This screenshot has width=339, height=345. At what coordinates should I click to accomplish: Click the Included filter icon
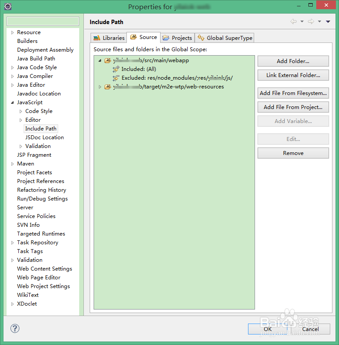115,69
